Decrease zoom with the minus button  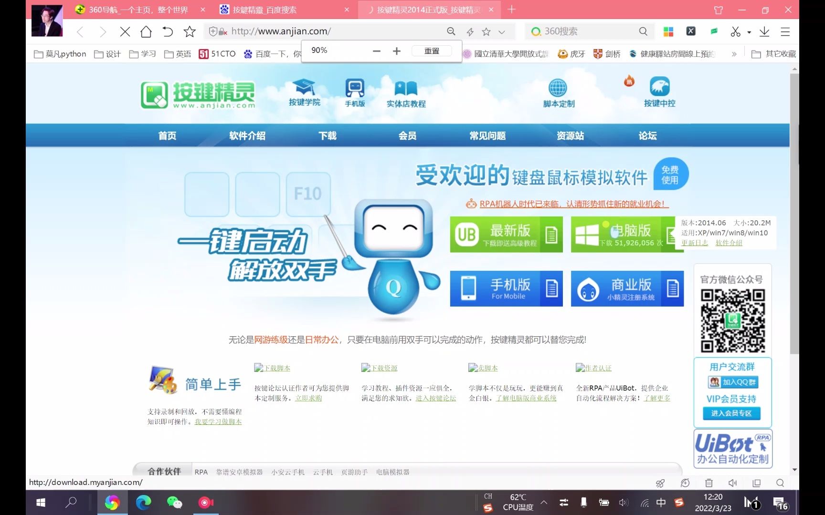[x=377, y=51]
